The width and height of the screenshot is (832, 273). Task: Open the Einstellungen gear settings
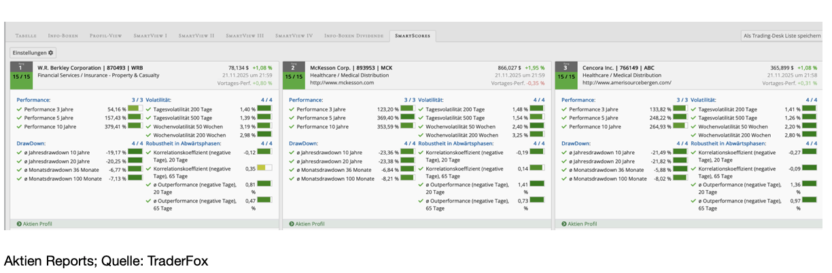tap(33, 52)
